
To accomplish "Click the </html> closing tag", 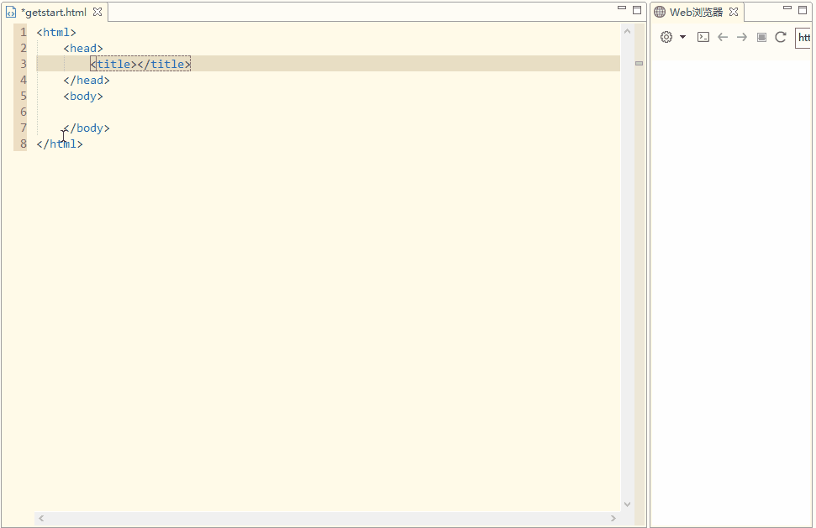I will (60, 144).
